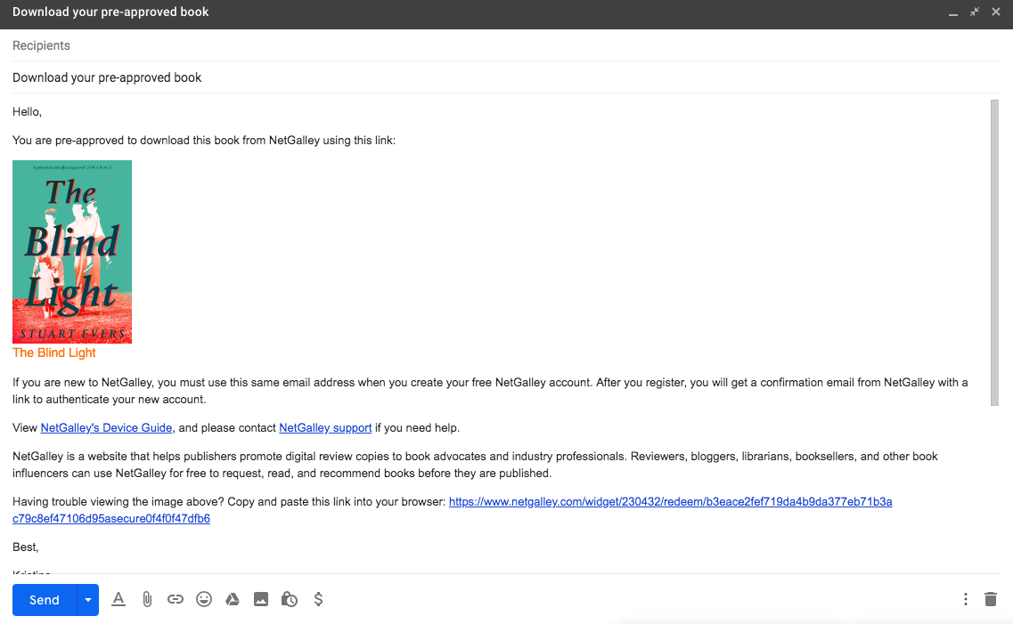Open the NetGalley support link
This screenshot has height=624, width=1013.
click(325, 427)
